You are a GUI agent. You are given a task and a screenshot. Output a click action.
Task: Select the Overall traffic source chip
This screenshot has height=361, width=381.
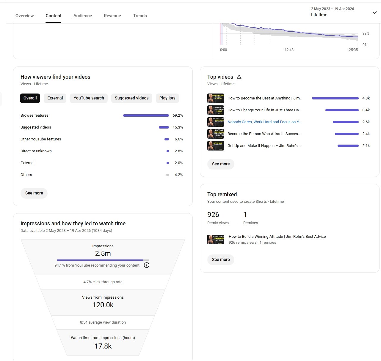point(30,98)
